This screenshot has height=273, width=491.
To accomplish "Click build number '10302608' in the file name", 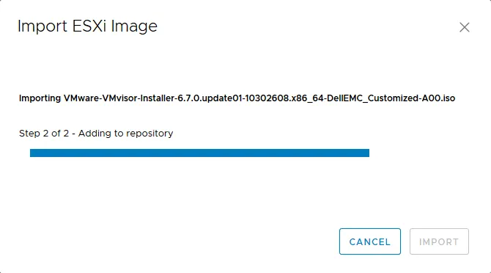I will 266,98.
